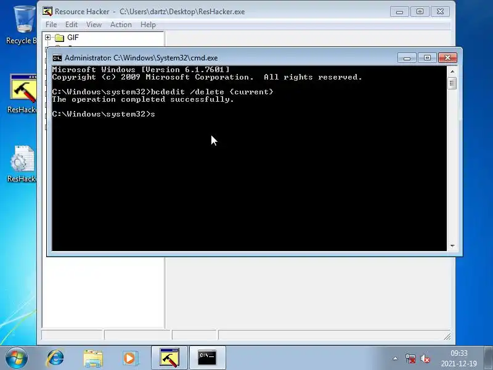Expand the GIF tree node
493x370 pixels.
[47, 38]
